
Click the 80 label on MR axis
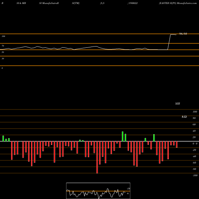click(x=194, y=118)
